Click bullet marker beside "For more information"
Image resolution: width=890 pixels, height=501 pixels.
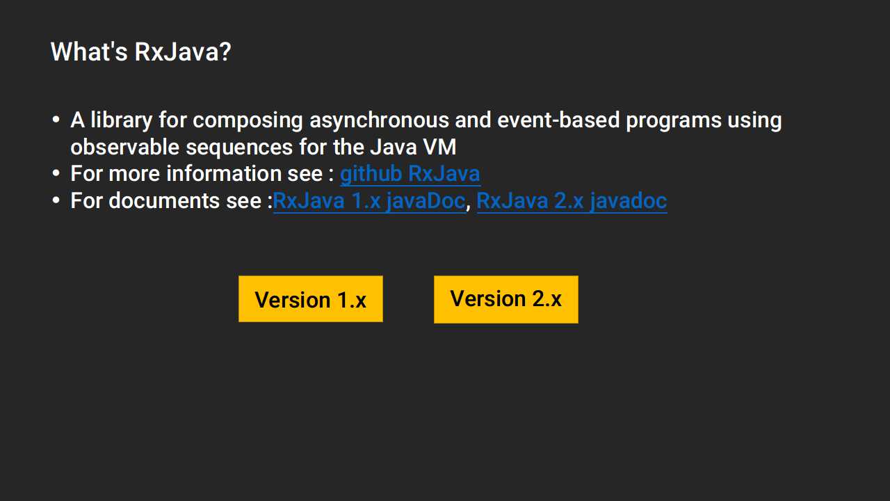coord(56,173)
